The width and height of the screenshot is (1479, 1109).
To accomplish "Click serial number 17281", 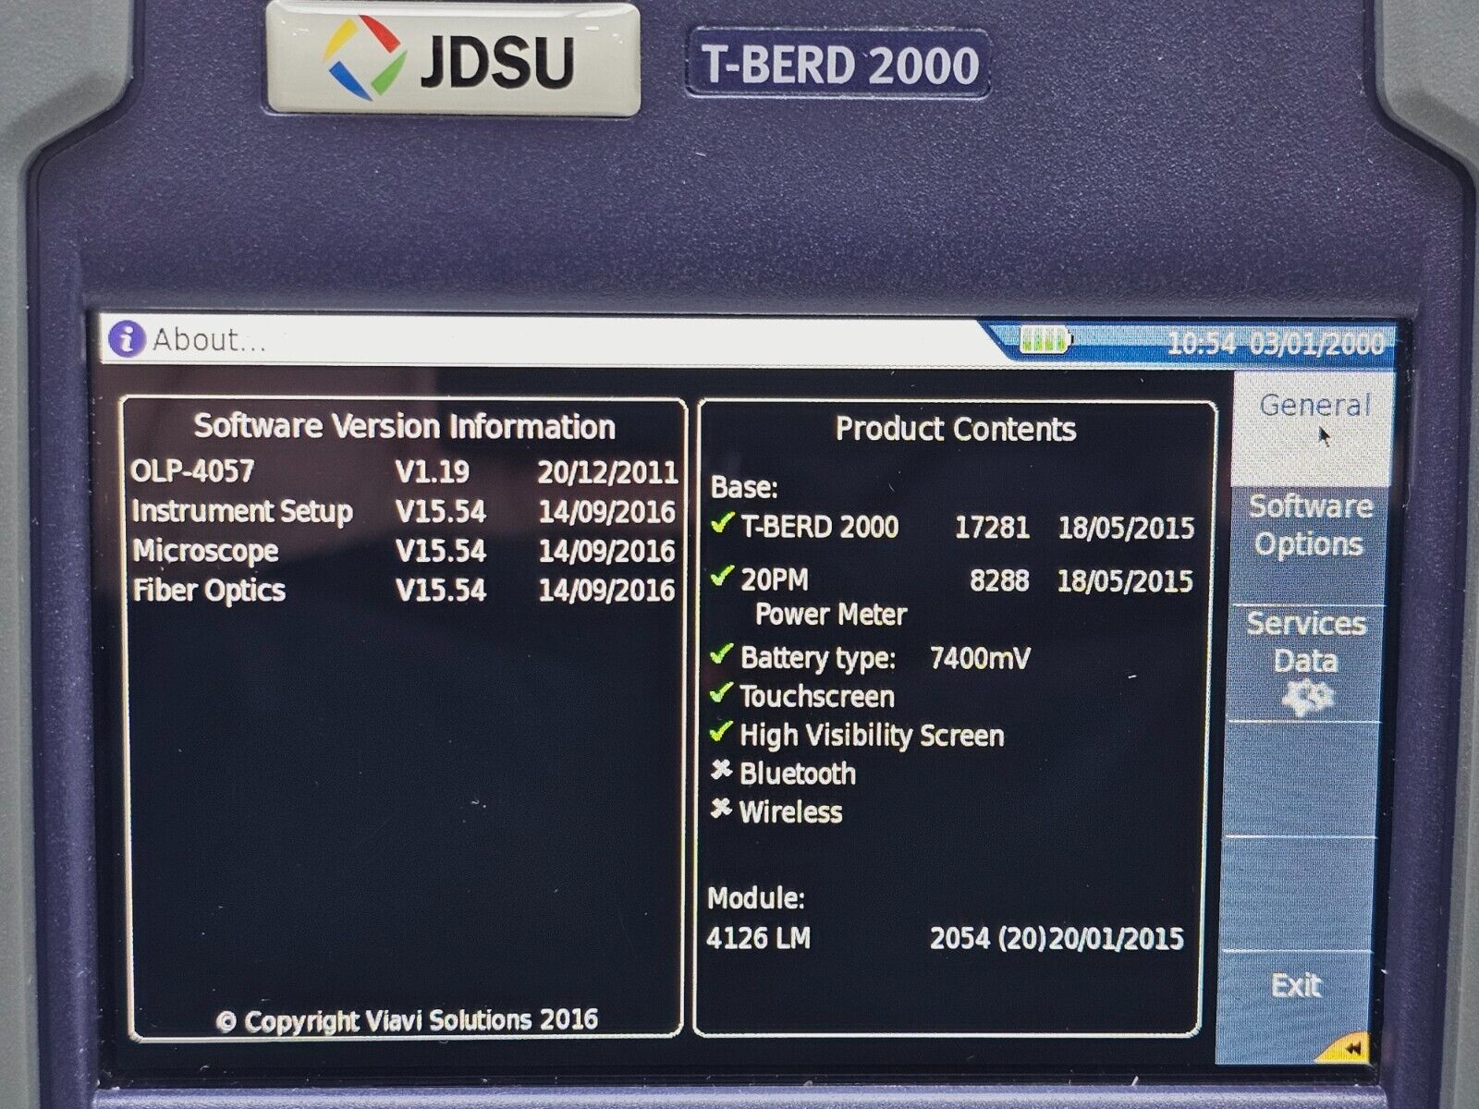I will pyautogui.click(x=992, y=528).
